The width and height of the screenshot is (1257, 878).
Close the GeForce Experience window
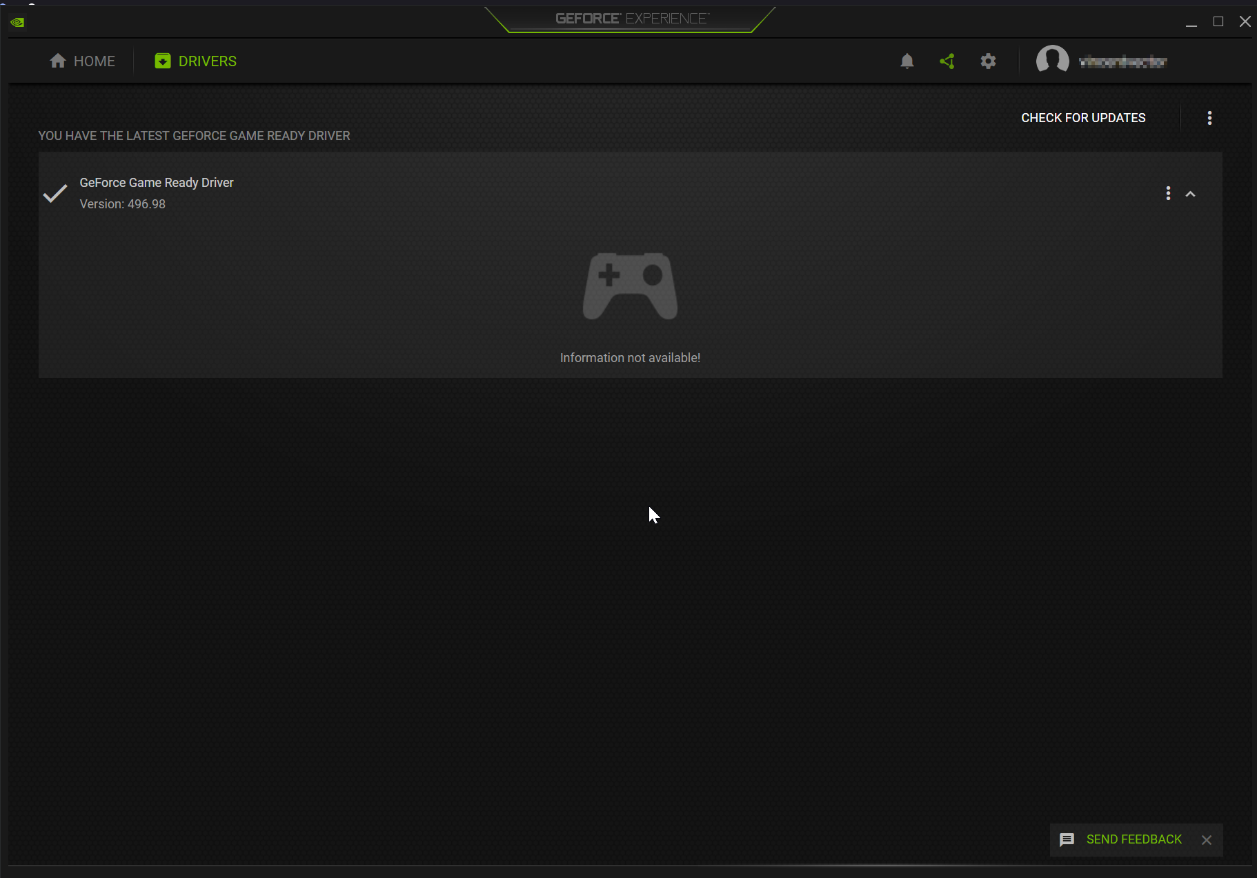pos(1245,22)
